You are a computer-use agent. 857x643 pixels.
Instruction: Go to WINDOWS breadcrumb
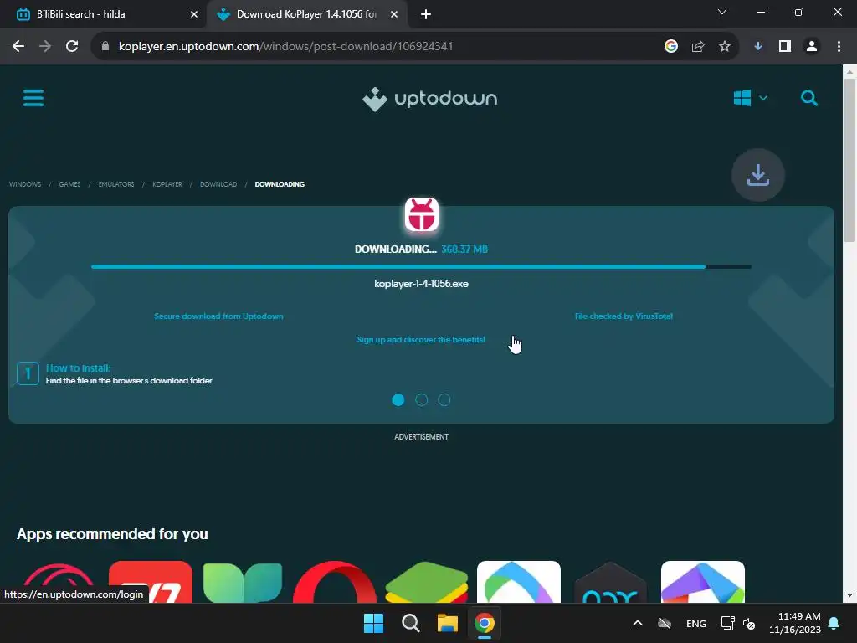tap(25, 184)
